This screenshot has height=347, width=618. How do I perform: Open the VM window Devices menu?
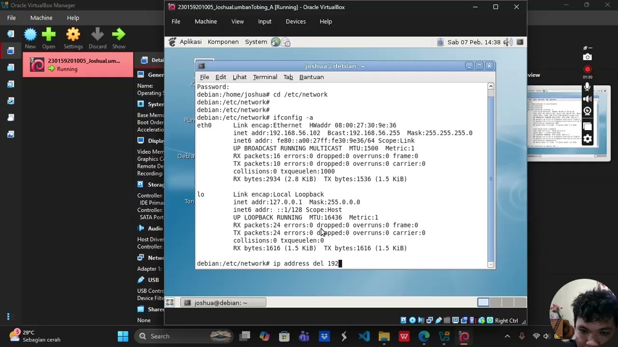point(295,22)
